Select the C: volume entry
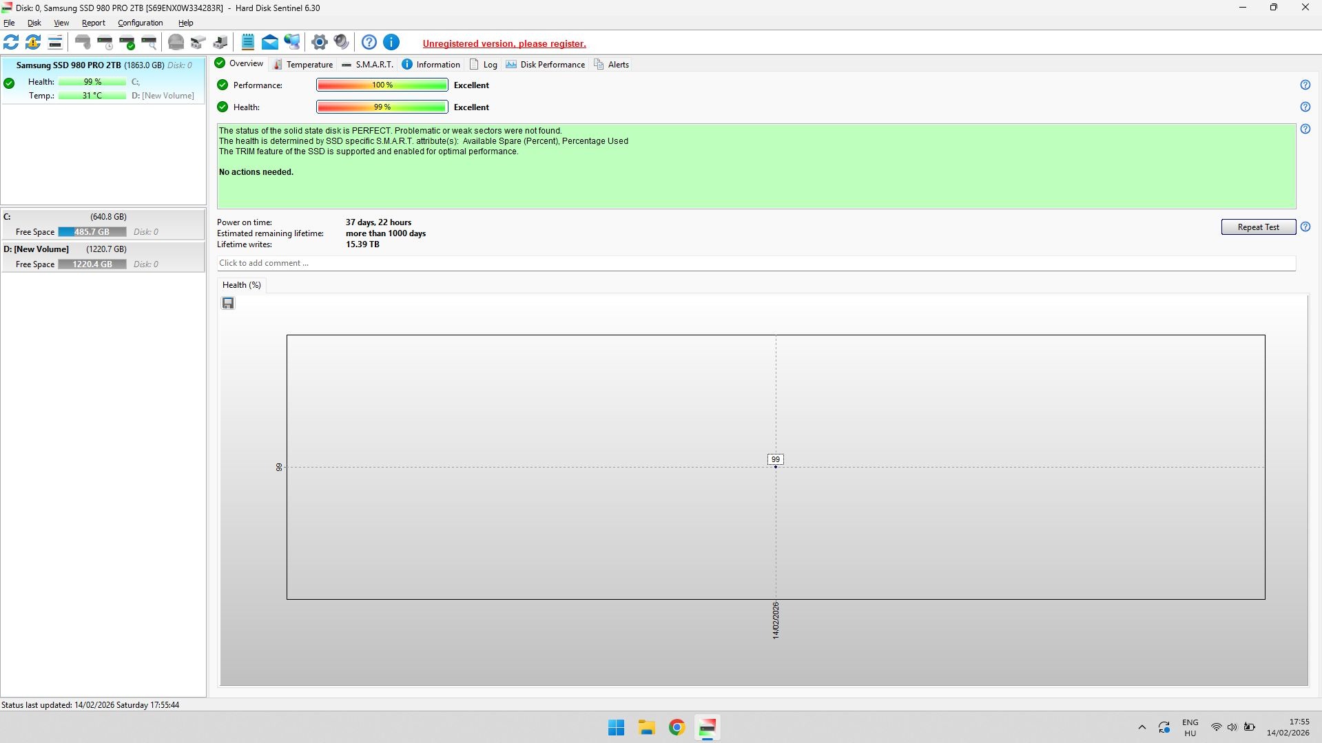Viewport: 1322px width, 743px height. [103, 224]
